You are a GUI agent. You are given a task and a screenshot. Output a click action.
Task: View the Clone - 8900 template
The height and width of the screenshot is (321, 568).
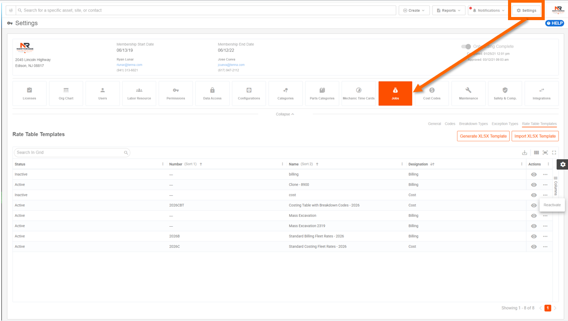coord(534,185)
